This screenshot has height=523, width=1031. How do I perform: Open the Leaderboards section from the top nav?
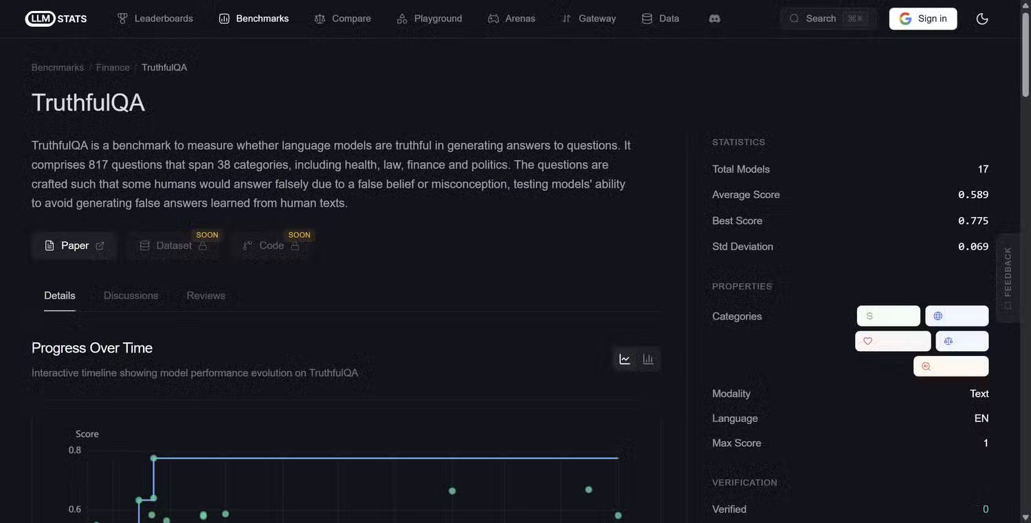click(154, 19)
